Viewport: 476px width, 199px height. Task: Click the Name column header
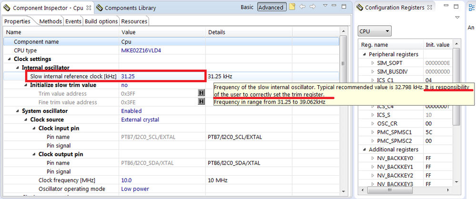pos(61,32)
